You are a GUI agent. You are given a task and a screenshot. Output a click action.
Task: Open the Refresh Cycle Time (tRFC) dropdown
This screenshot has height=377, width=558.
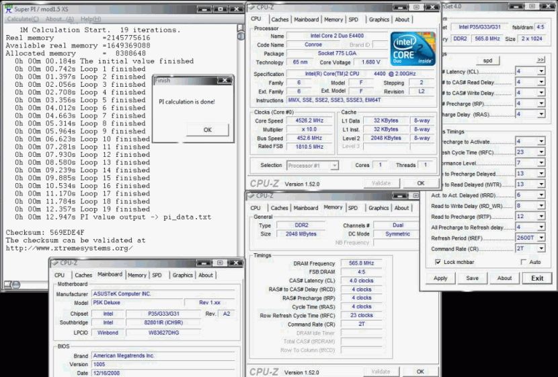point(541,152)
